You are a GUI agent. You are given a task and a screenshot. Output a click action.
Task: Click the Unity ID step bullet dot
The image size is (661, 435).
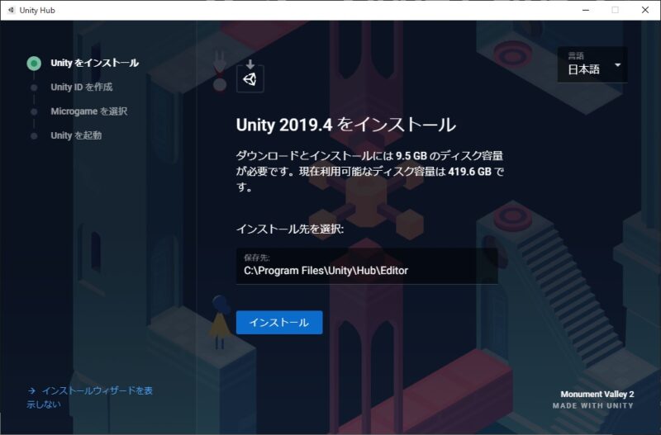pyautogui.click(x=34, y=87)
